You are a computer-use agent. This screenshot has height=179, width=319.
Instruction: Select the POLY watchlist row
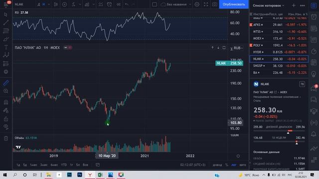[279, 45]
